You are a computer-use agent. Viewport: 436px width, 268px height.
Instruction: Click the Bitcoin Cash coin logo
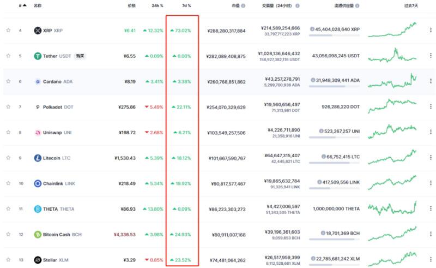click(x=38, y=235)
